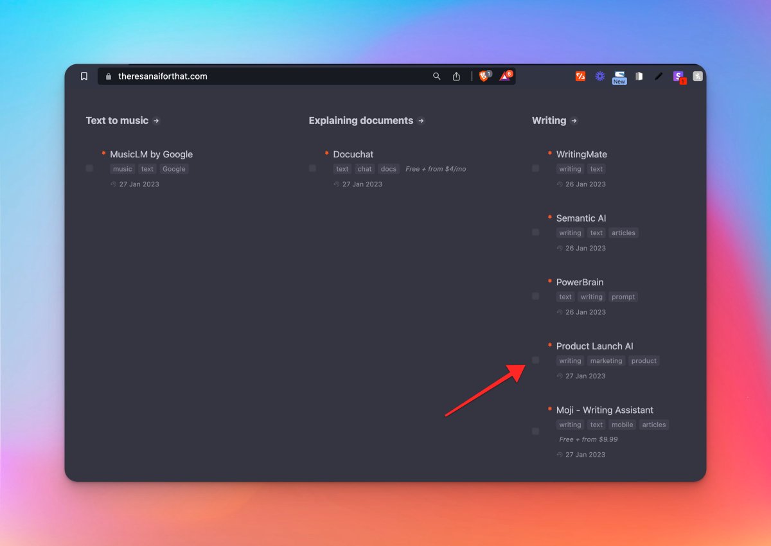Click the white book-shaped extension icon
This screenshot has width=771, height=546.
click(639, 76)
